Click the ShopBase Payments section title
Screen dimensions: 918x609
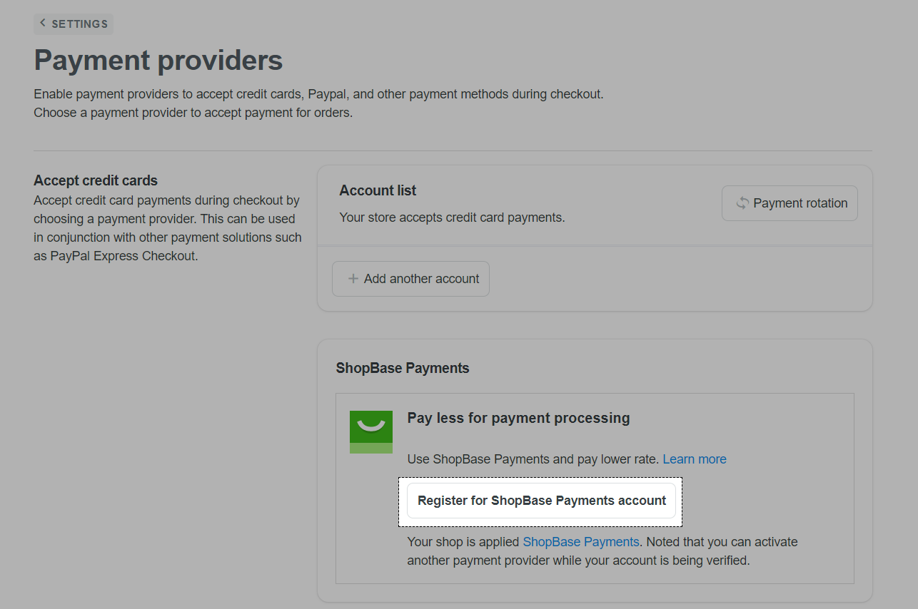click(x=403, y=368)
